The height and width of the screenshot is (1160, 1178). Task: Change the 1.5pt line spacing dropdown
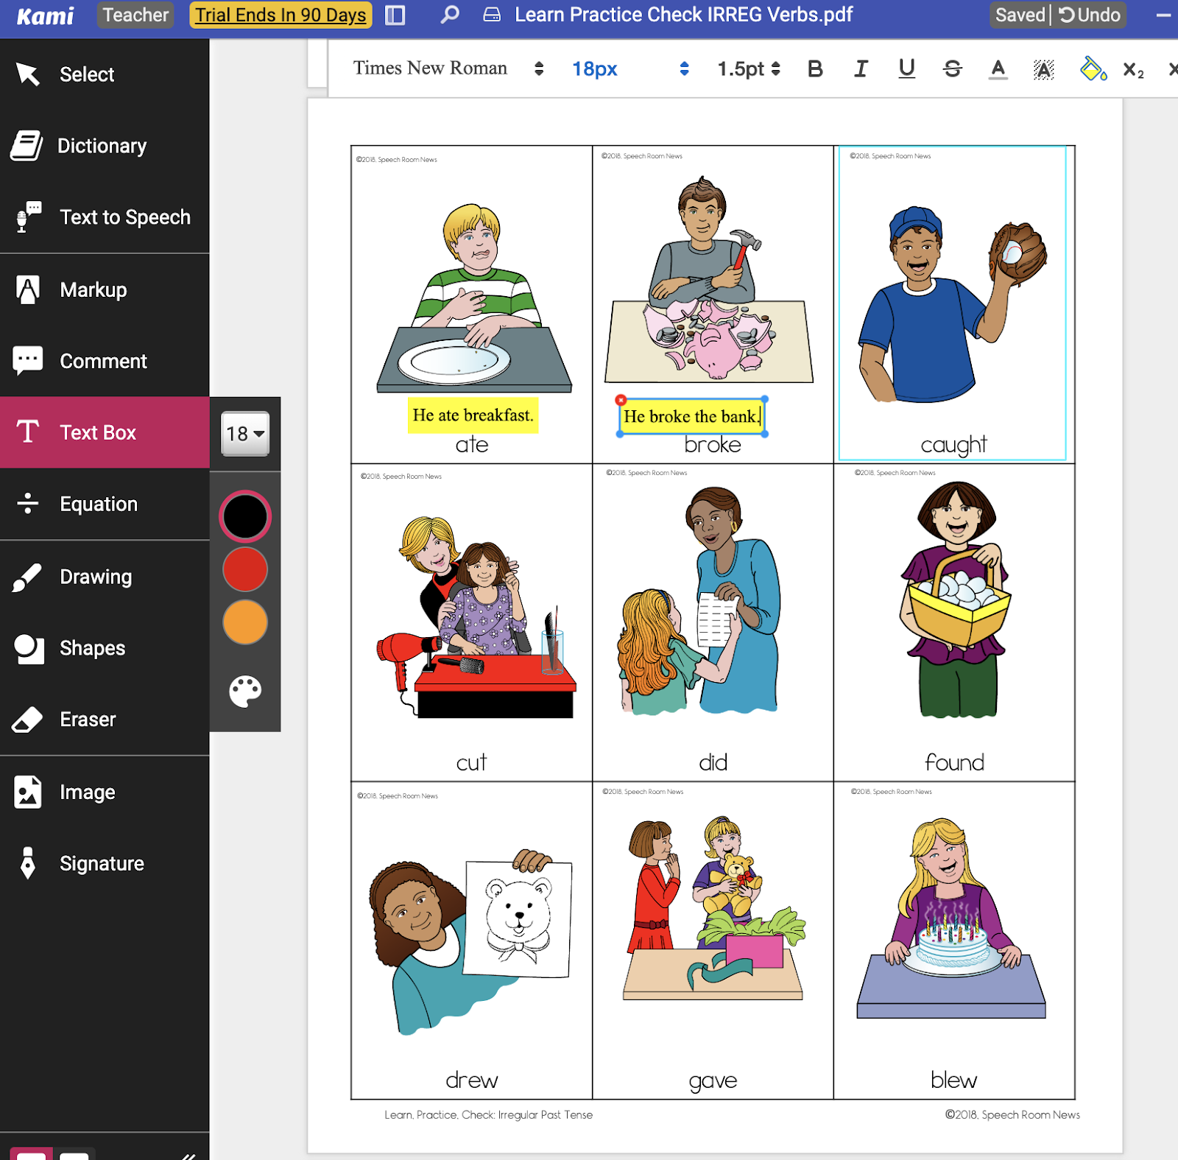click(749, 69)
